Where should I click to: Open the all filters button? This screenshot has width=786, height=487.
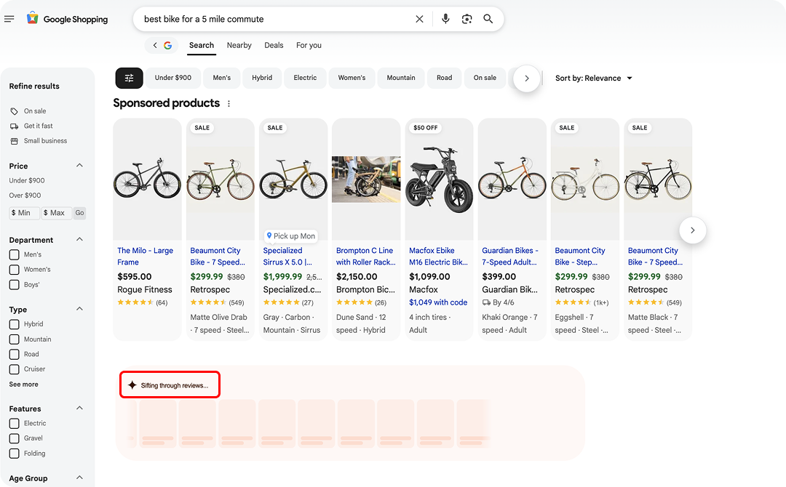[x=130, y=78]
